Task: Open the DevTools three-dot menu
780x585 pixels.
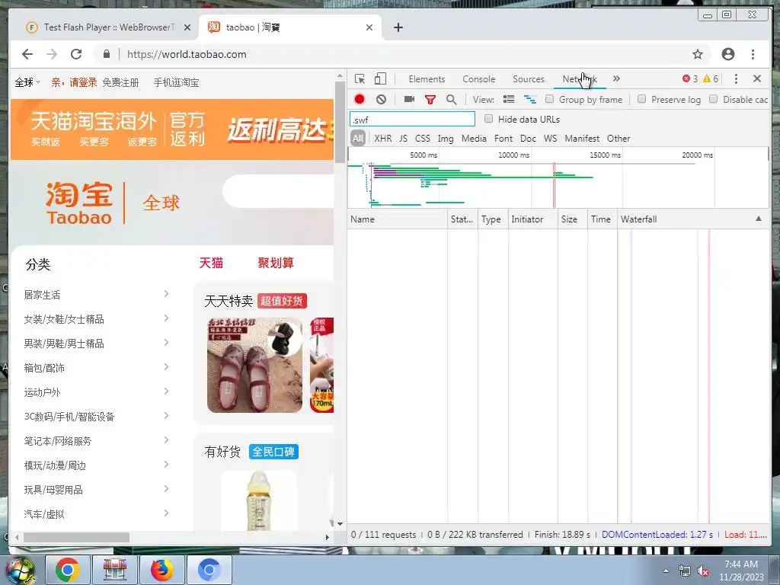Action: pyautogui.click(x=736, y=78)
